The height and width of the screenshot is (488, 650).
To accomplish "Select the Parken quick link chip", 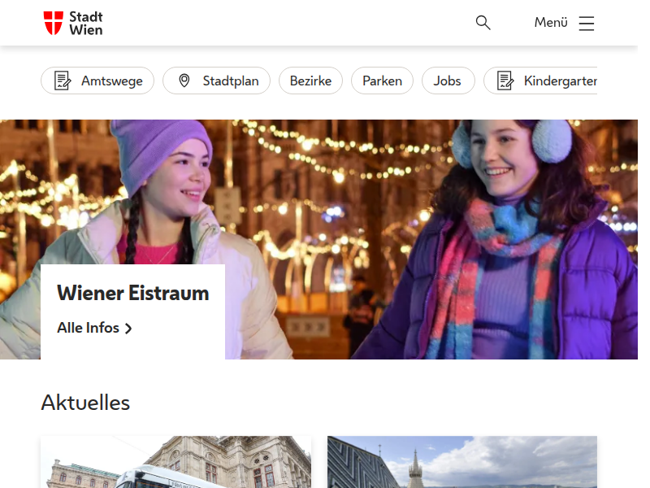I will click(382, 81).
